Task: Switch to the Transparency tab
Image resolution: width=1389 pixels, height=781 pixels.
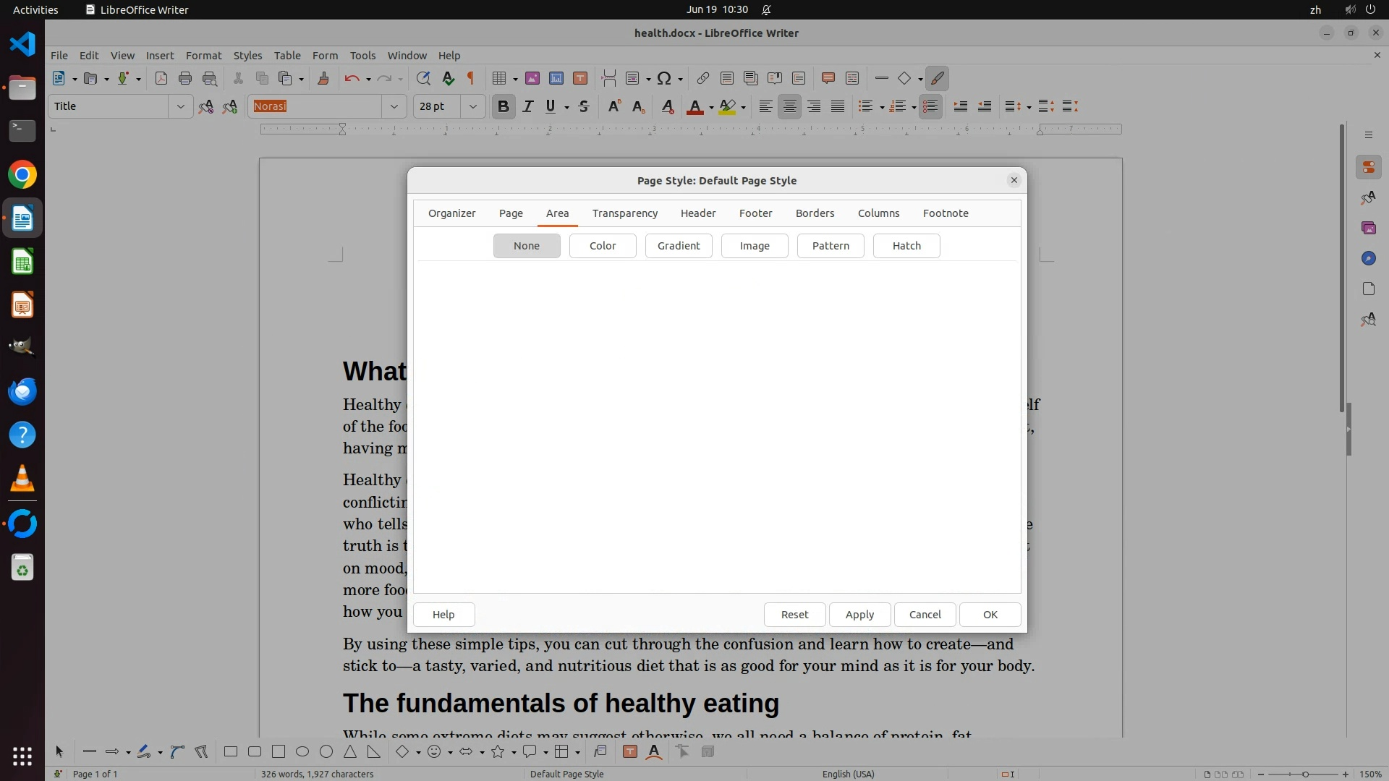Action: pyautogui.click(x=624, y=213)
